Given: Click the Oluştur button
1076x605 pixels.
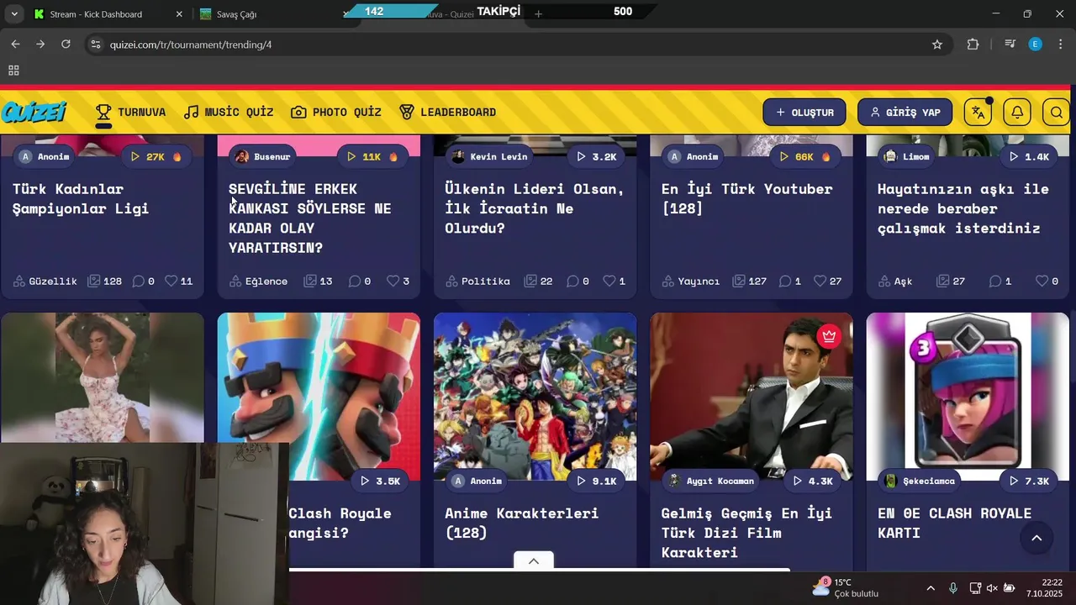Looking at the screenshot, I should tap(804, 112).
